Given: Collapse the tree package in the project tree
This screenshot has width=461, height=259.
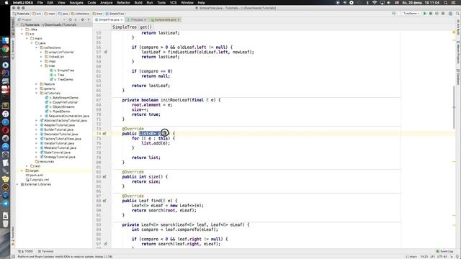Looking at the screenshot, I should [x=42, y=65].
